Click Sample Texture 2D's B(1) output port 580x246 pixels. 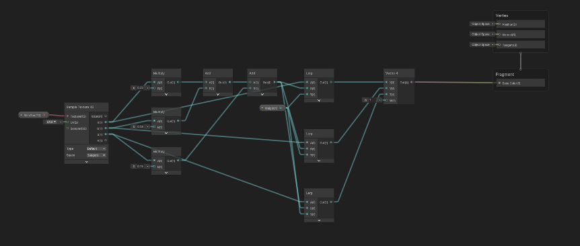pos(106,134)
